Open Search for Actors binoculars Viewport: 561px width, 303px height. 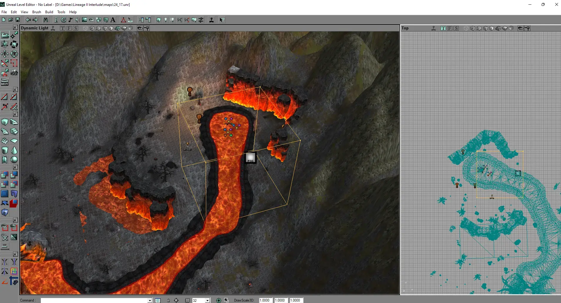46,20
